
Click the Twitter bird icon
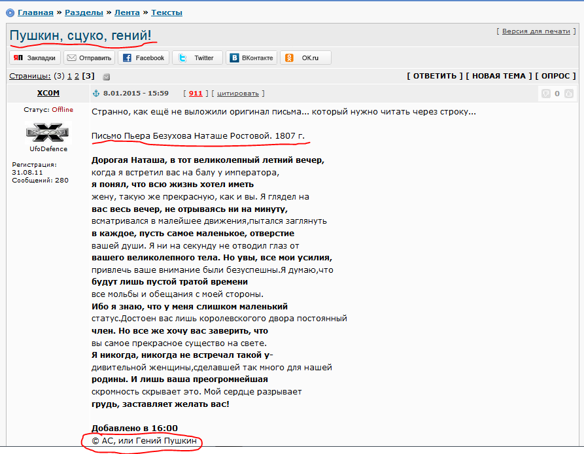(x=182, y=58)
